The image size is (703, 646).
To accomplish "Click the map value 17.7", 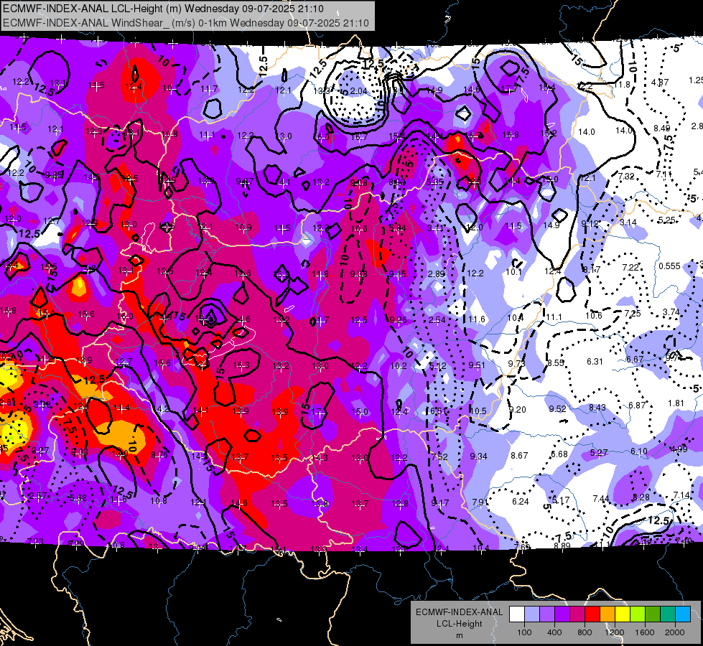I will (x=509, y=89).
